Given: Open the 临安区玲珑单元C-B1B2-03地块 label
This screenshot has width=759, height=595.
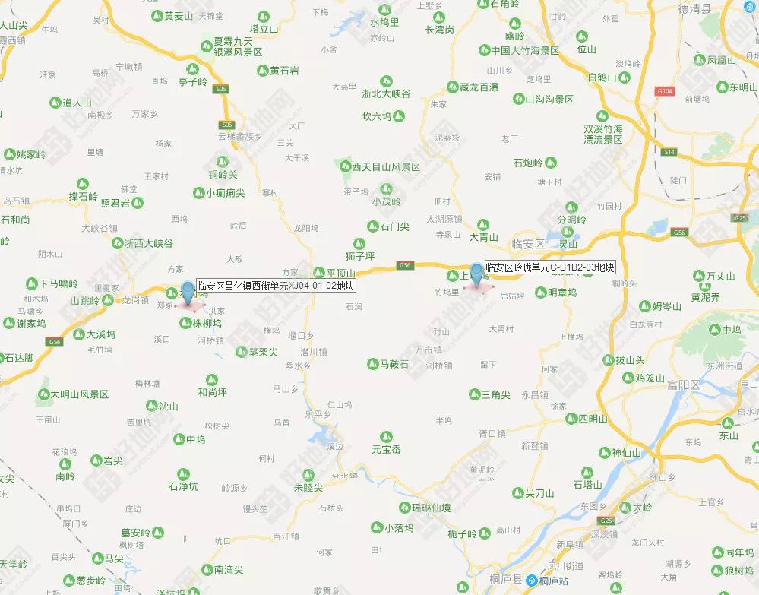Looking at the screenshot, I should [550, 267].
